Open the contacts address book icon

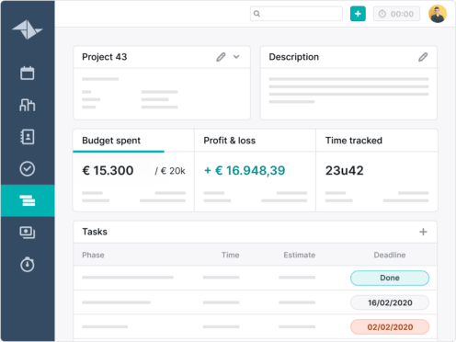pyautogui.click(x=28, y=137)
